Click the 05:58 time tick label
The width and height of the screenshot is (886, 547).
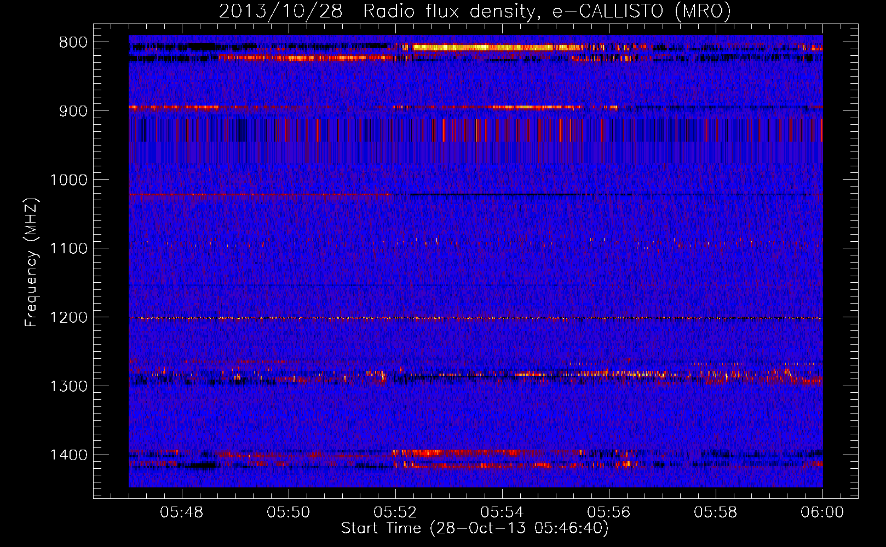click(x=715, y=513)
